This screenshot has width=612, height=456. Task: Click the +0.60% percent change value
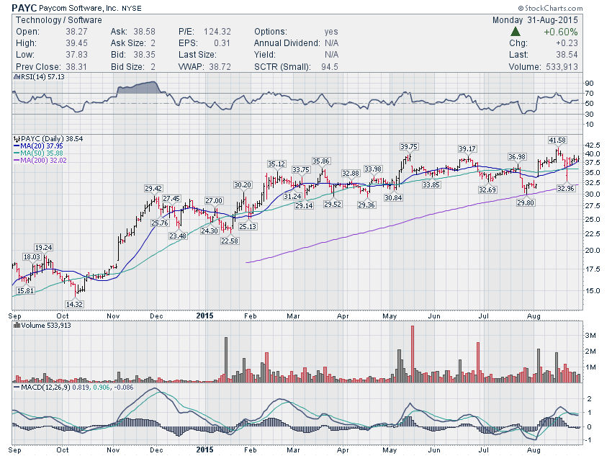560,32
